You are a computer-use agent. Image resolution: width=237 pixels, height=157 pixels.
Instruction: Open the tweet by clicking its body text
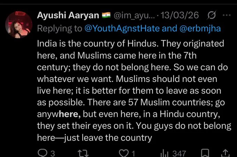tap(134, 91)
